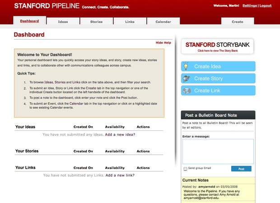Open the Create tab
The height and width of the screenshot is (203, 280).
click(238, 22)
